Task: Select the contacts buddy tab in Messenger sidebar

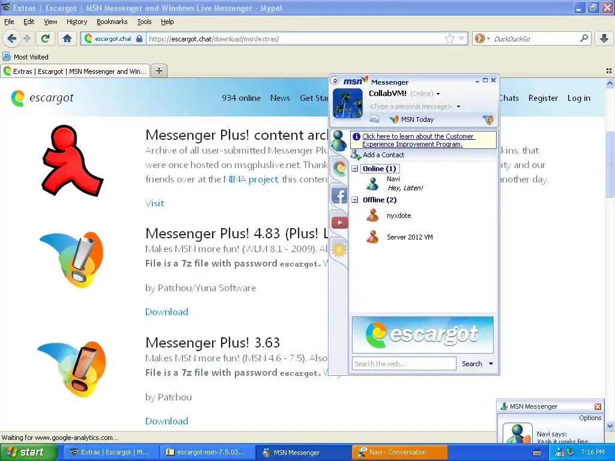Action: 339,140
